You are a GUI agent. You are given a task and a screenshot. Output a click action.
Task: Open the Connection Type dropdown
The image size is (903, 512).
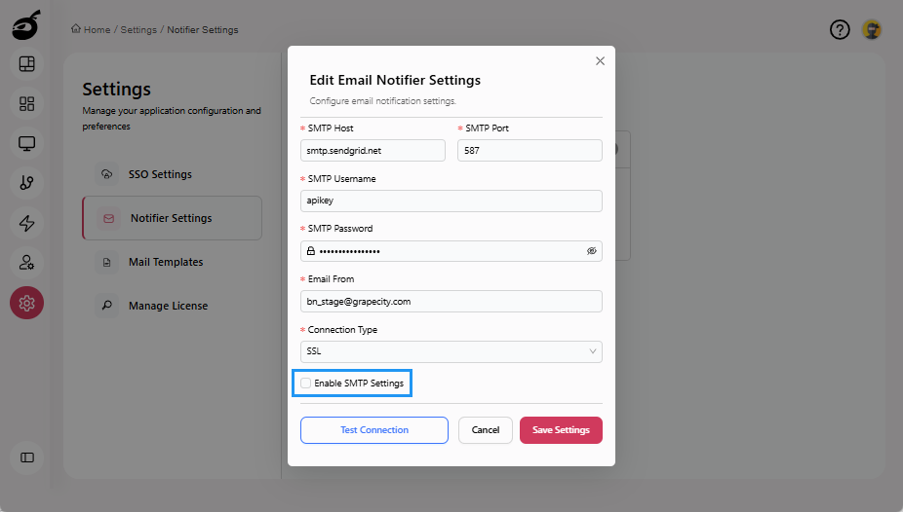[x=451, y=351]
